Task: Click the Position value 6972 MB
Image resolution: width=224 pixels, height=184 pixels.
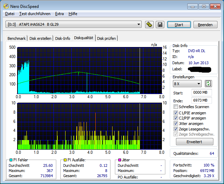Action: click(207, 171)
